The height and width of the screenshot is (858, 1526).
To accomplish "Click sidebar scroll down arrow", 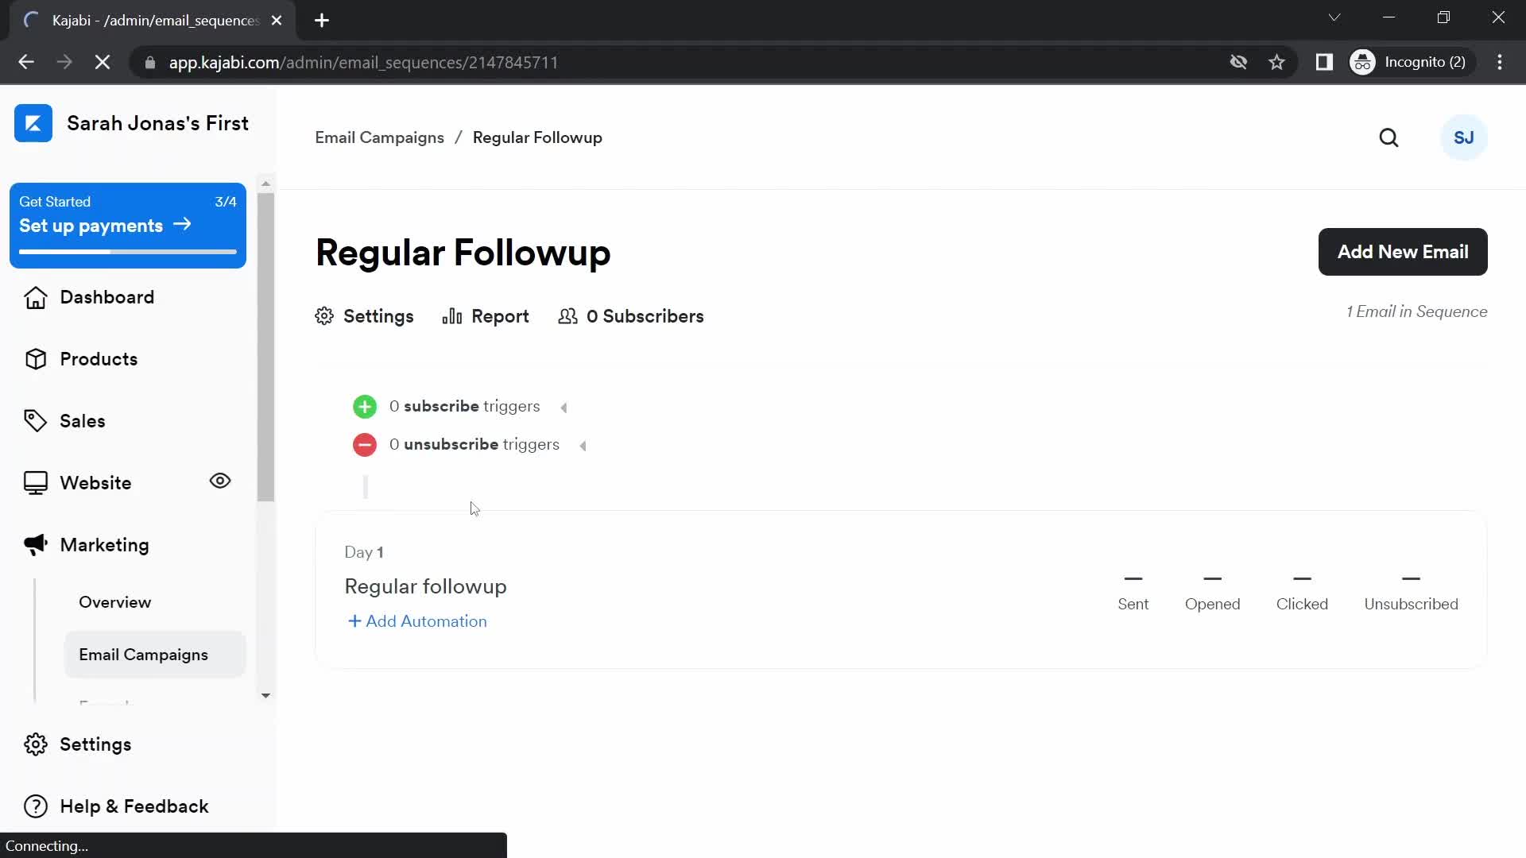I will 265,695.
